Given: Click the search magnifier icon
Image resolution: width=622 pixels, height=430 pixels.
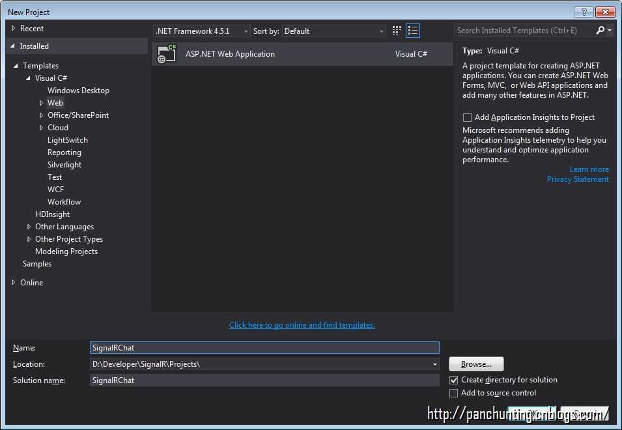Looking at the screenshot, I should pos(601,31).
